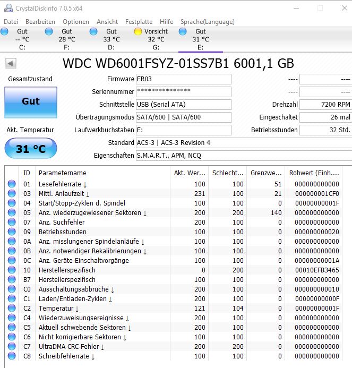Click status icon of Laden/Entladen-Zyklen row
Screen dimensions: 352x368
[x=12, y=298]
